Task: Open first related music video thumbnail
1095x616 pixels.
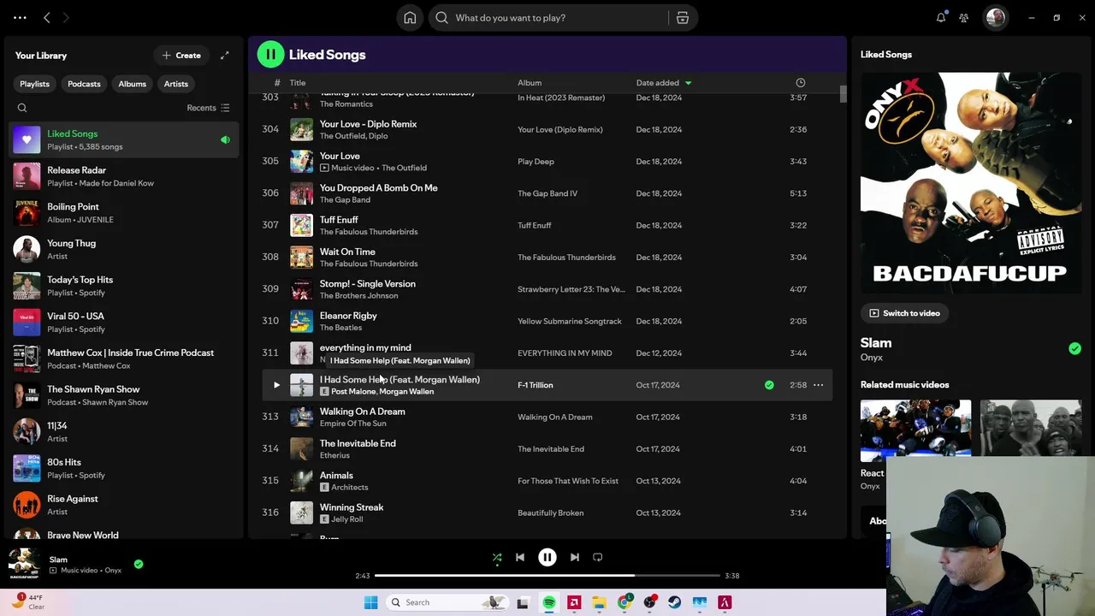Action: pyautogui.click(x=915, y=430)
